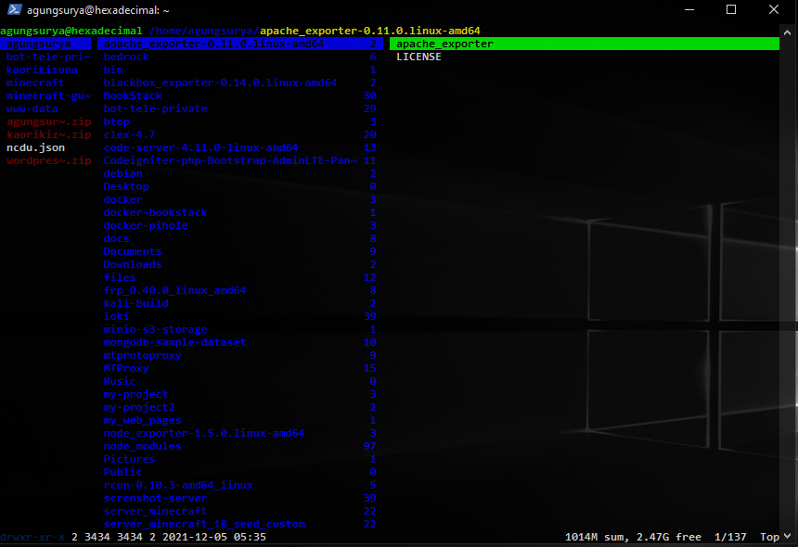Open the bedrock directory
Viewport: 798px width, 547px height.
[x=126, y=57]
